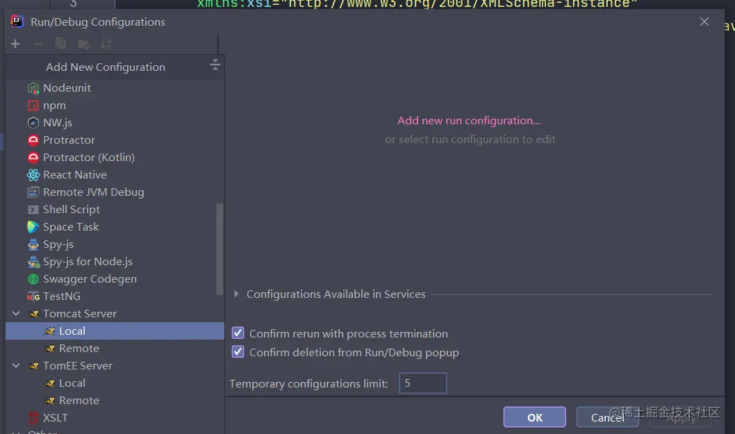
Task: Choose the Swagger Codegen configuration type
Action: click(90, 279)
